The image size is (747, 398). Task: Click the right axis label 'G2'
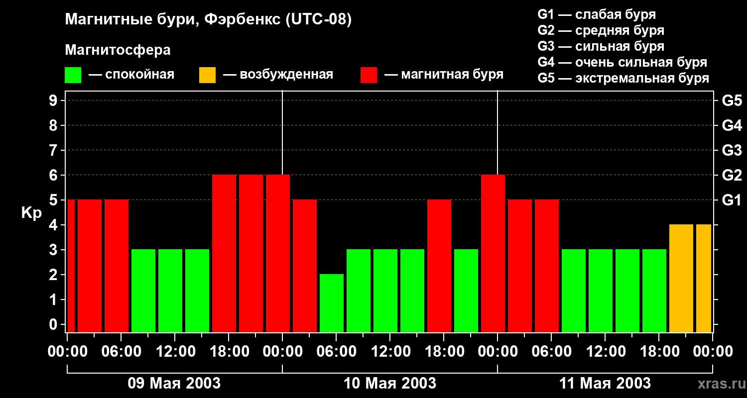[732, 175]
